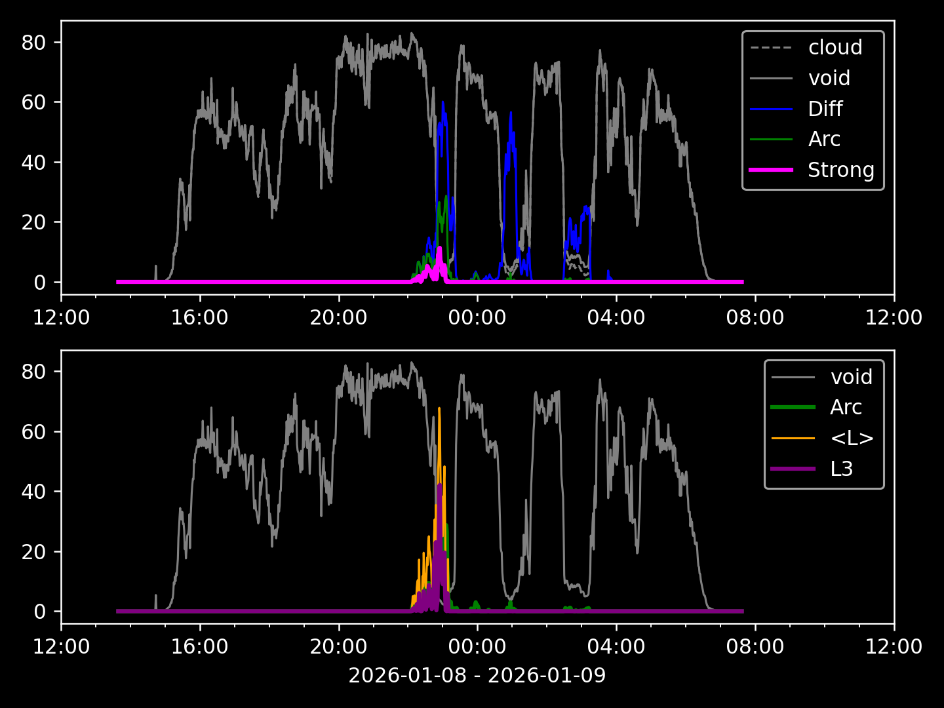This screenshot has width=944, height=708.
Task: Click the magenta Strong line swatch in legend
Action: pyautogui.click(x=771, y=170)
